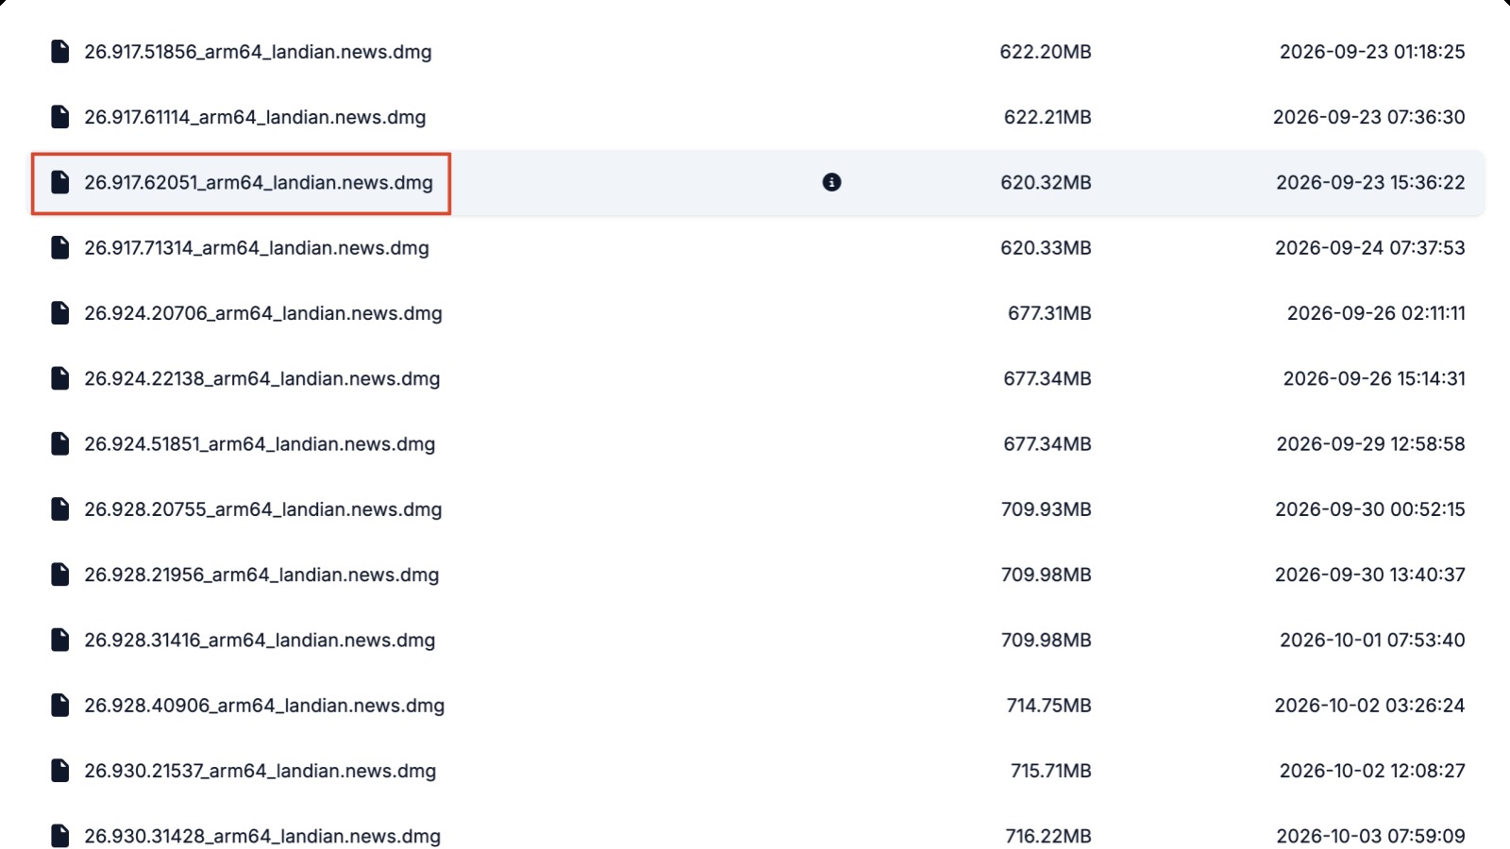The height and width of the screenshot is (849, 1510).
Task: Click file icon beside 26.930.21537_arm64_landian.news.dmg
Action: pyautogui.click(x=59, y=771)
